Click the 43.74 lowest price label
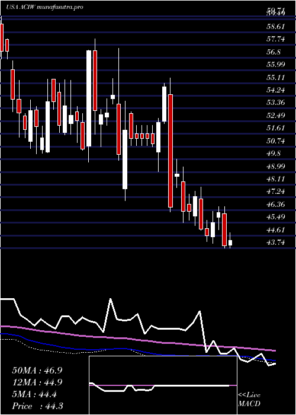Image resolution: width=296 pixels, height=415 pixels. pos(276,242)
